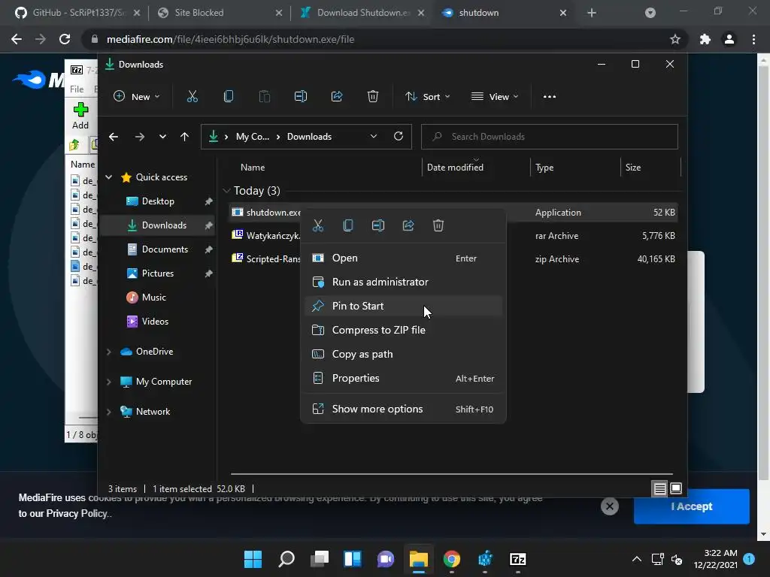Switch to the GitHub ScRiPt1337 tab
770x577 pixels.
click(77, 13)
